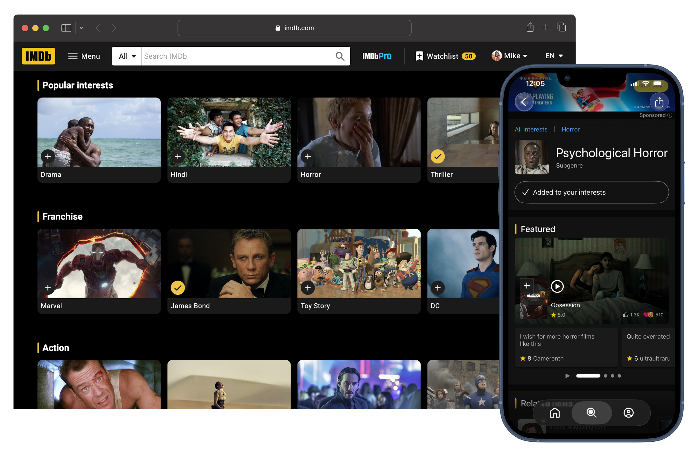This screenshot has width=699, height=457.
Task: Remove Thriller from your interests
Action: [438, 156]
